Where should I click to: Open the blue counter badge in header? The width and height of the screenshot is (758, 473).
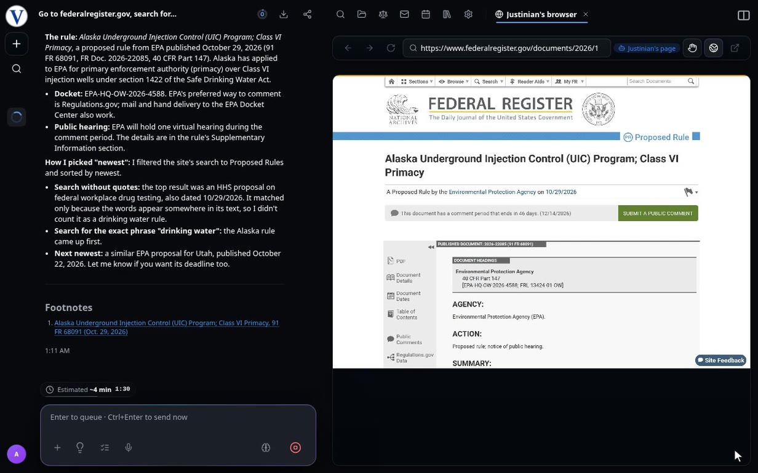click(x=262, y=14)
